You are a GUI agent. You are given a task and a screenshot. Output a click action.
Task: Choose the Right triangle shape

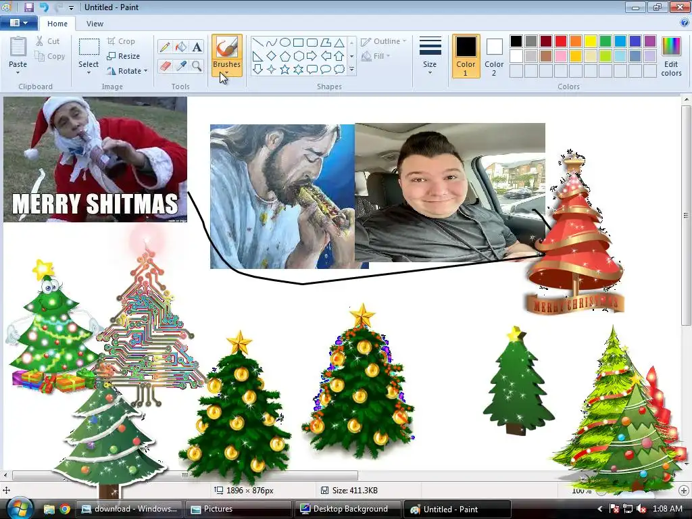click(x=257, y=56)
